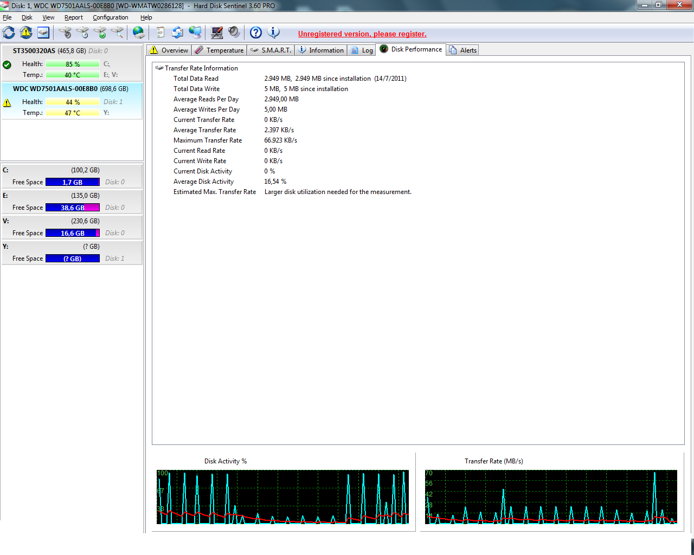The height and width of the screenshot is (555, 694).
Task: Click the gray speaker sound icon
Action: tap(234, 33)
